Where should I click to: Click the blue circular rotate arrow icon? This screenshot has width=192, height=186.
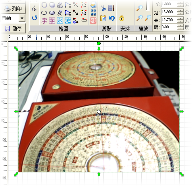(35, 18)
